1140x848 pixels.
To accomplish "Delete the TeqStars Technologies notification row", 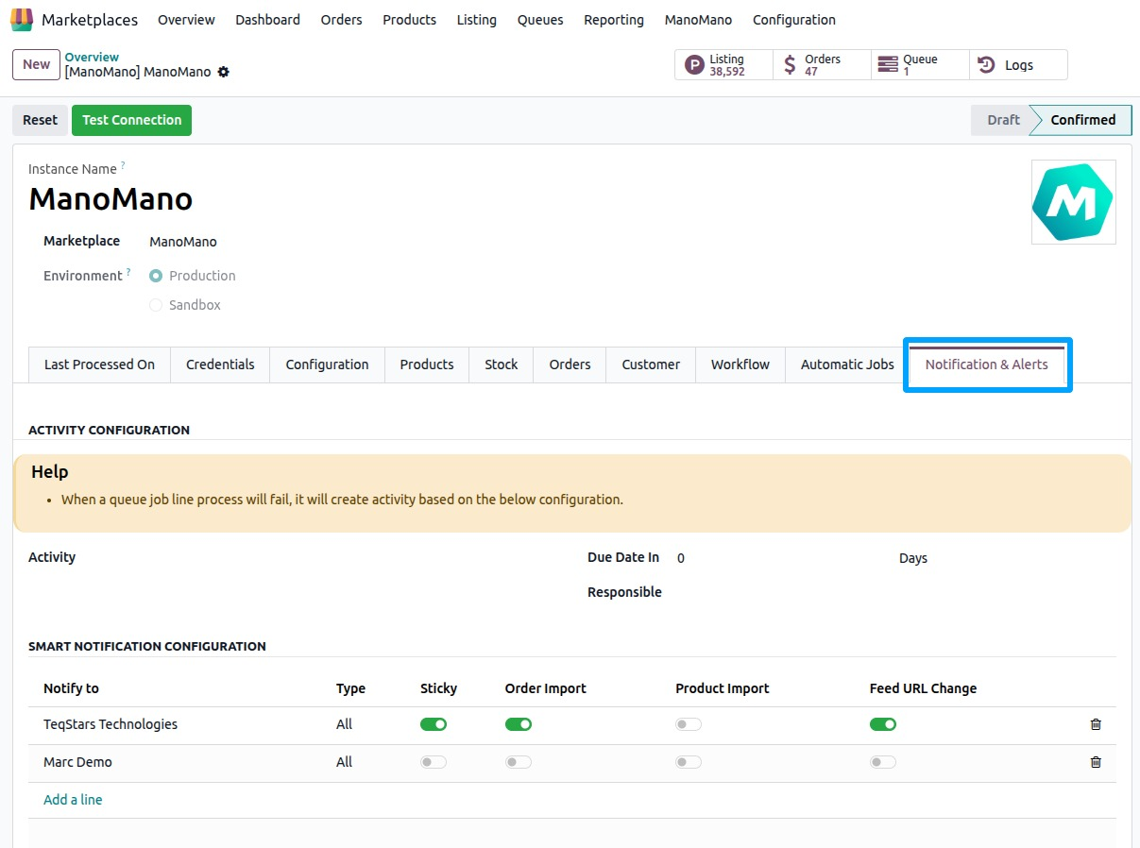I will click(x=1096, y=724).
